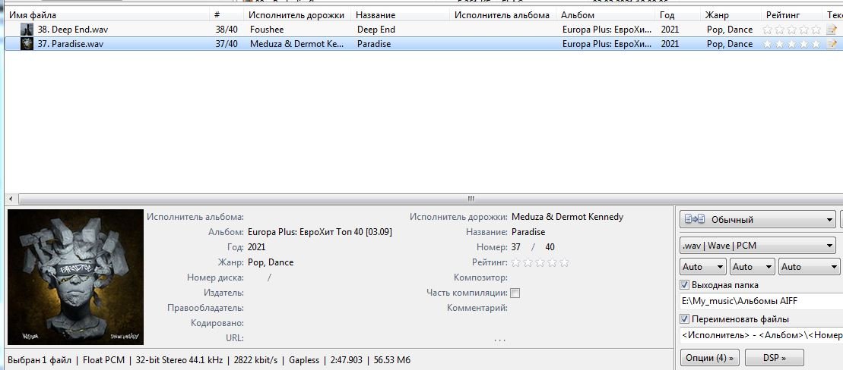Click the Комментарий field
The image size is (843, 370).
pos(588,309)
